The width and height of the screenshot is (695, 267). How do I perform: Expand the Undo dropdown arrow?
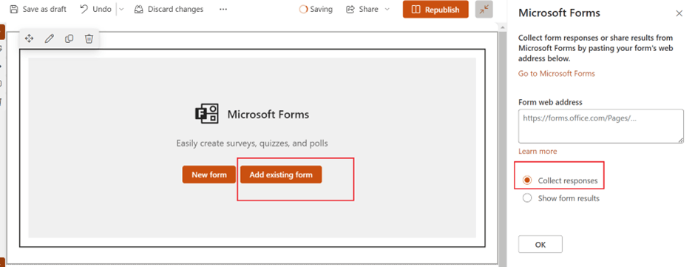(x=122, y=10)
